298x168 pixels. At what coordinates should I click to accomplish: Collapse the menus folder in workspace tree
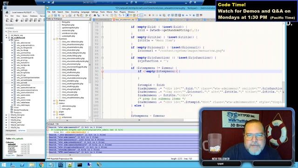pos(54,103)
